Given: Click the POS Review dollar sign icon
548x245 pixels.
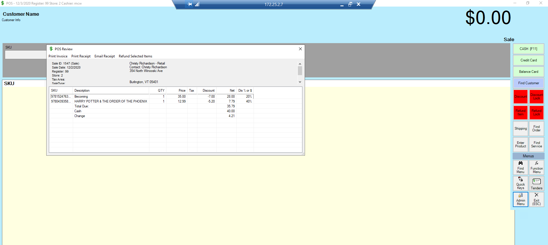Looking at the screenshot, I should click(51, 49).
